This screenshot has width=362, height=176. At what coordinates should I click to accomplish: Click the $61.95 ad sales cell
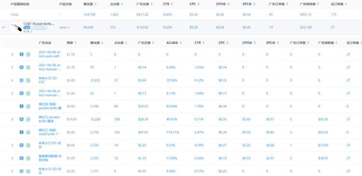(323, 119)
